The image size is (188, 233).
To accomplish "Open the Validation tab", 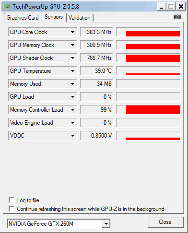I will click(80, 18).
